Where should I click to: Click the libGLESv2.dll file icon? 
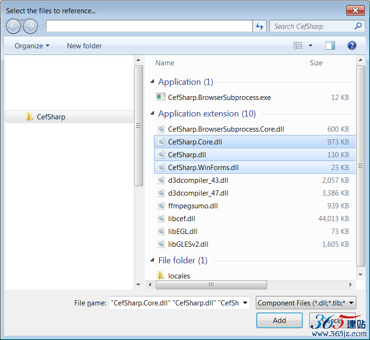coord(161,244)
